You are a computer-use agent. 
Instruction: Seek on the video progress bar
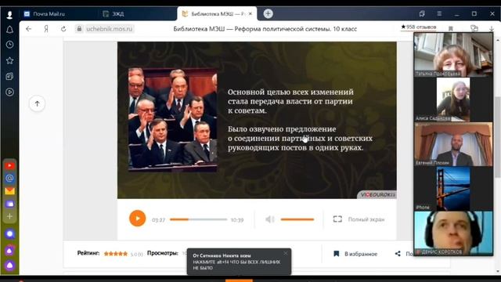(x=198, y=219)
